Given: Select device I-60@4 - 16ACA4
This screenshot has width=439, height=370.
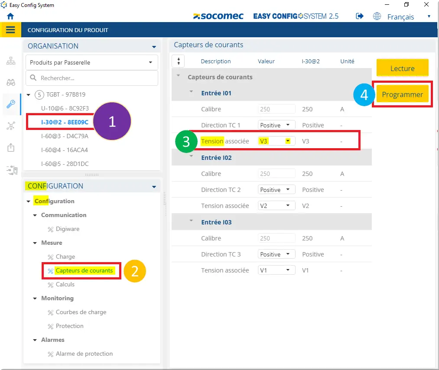Looking at the screenshot, I should pyautogui.click(x=65, y=150).
